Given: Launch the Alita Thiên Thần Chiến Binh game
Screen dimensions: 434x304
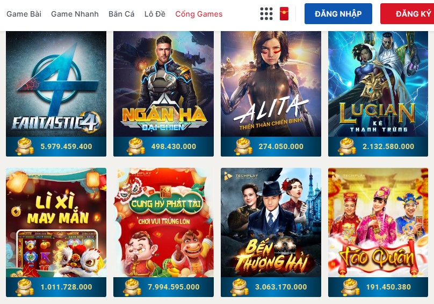Looking at the screenshot, I should coord(271,84).
